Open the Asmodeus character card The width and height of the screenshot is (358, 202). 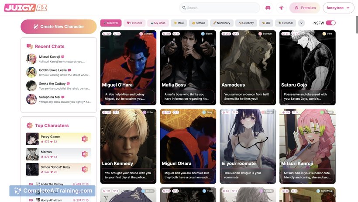(x=248, y=68)
